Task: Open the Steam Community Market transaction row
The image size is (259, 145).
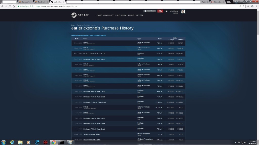Action: click(92, 134)
